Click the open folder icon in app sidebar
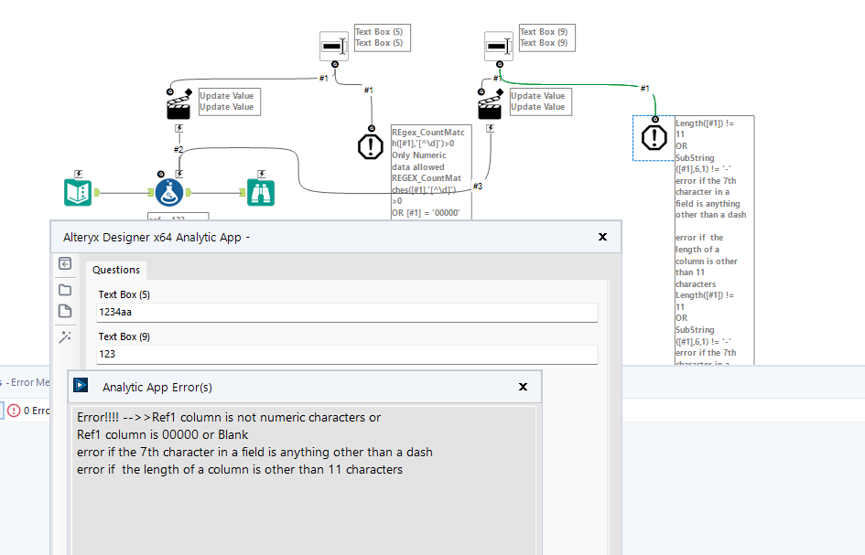 [65, 289]
